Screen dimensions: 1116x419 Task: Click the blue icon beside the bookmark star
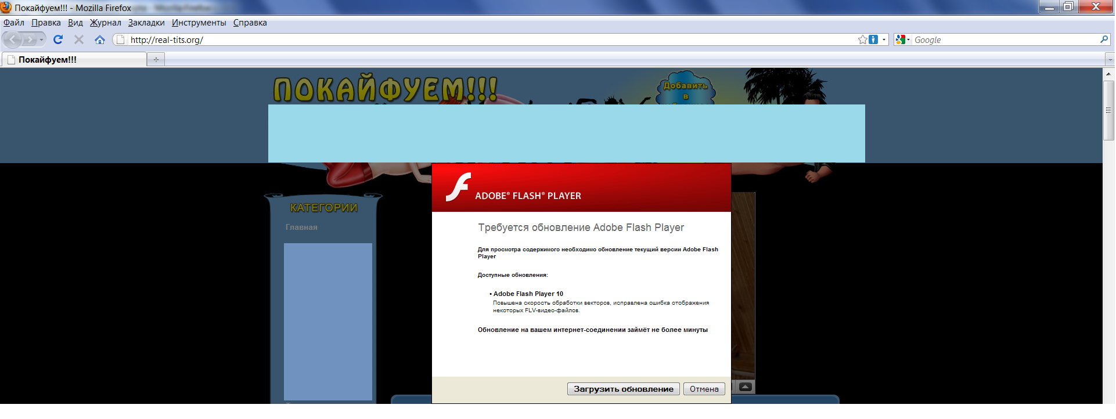click(873, 39)
